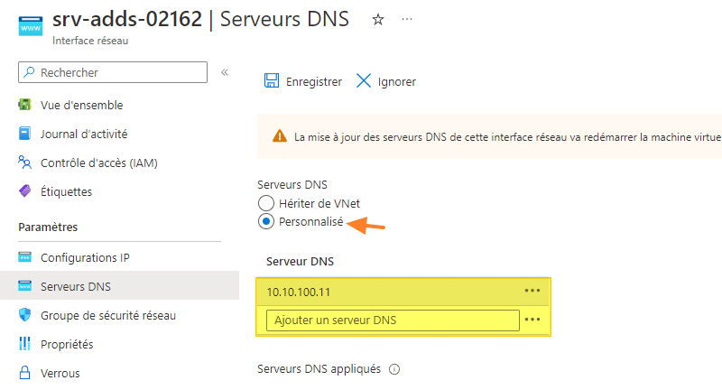Pin page with the favorite star icon
This screenshot has width=722, height=390.
coord(378,19)
